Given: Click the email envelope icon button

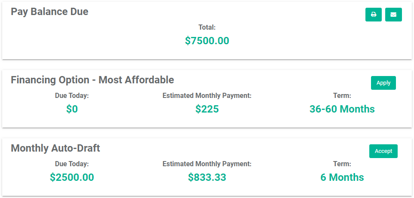Looking at the screenshot, I should point(393,15).
